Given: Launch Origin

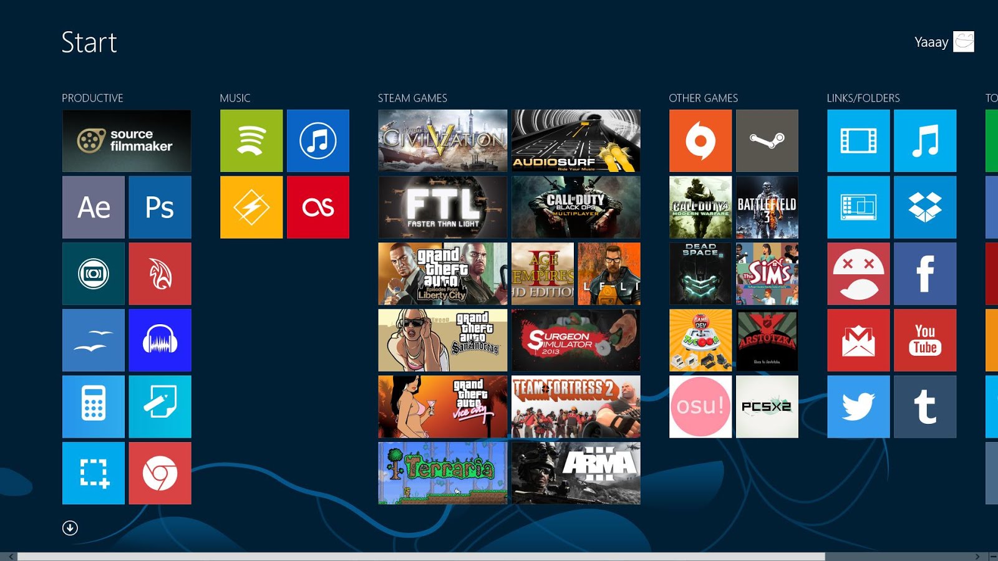Looking at the screenshot, I should coord(700,140).
